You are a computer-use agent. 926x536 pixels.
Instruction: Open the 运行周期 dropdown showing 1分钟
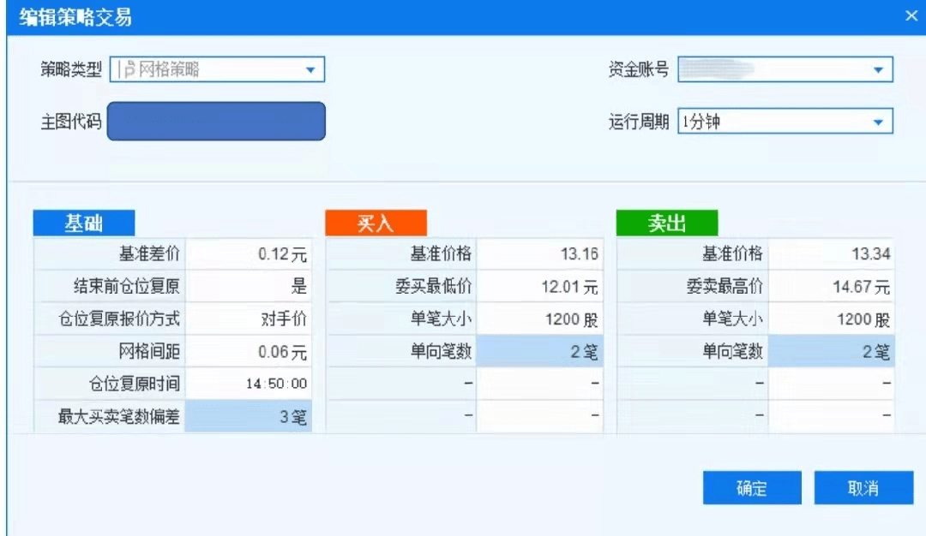[877, 122]
